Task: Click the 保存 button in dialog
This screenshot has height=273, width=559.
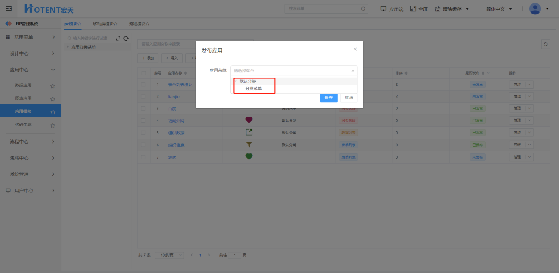Action: click(x=329, y=97)
